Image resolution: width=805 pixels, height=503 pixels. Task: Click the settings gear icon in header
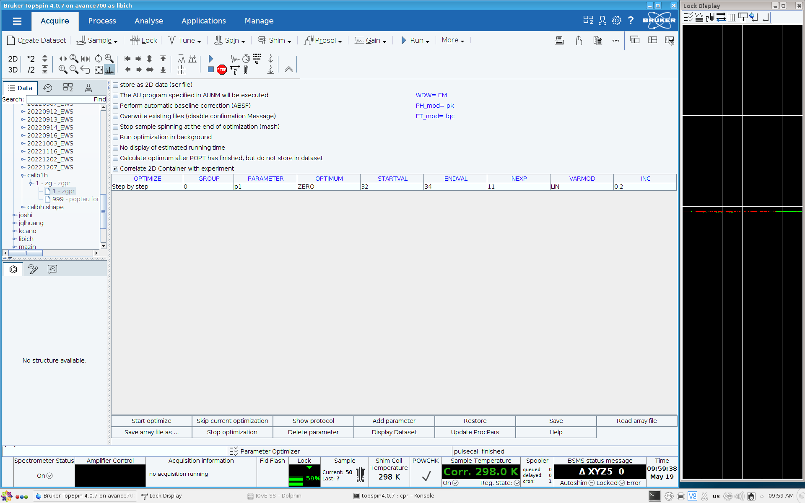pyautogui.click(x=616, y=21)
